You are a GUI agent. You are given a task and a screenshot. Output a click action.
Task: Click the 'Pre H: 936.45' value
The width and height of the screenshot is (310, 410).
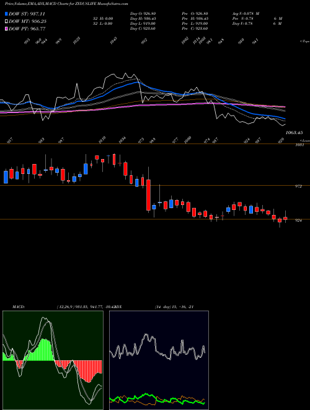coord(195,19)
